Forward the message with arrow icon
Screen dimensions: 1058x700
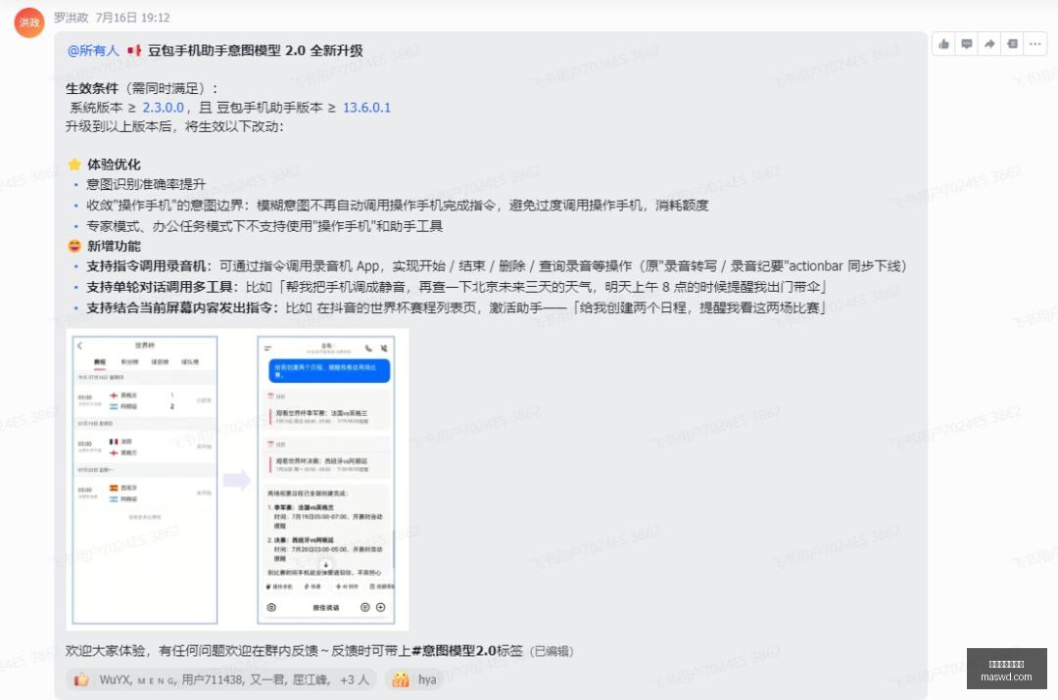989,44
